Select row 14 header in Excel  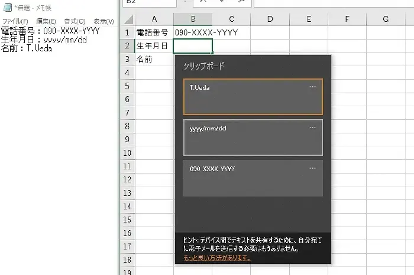point(128,207)
